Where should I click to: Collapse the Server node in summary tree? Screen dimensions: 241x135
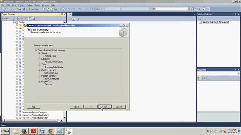pos(40,53)
